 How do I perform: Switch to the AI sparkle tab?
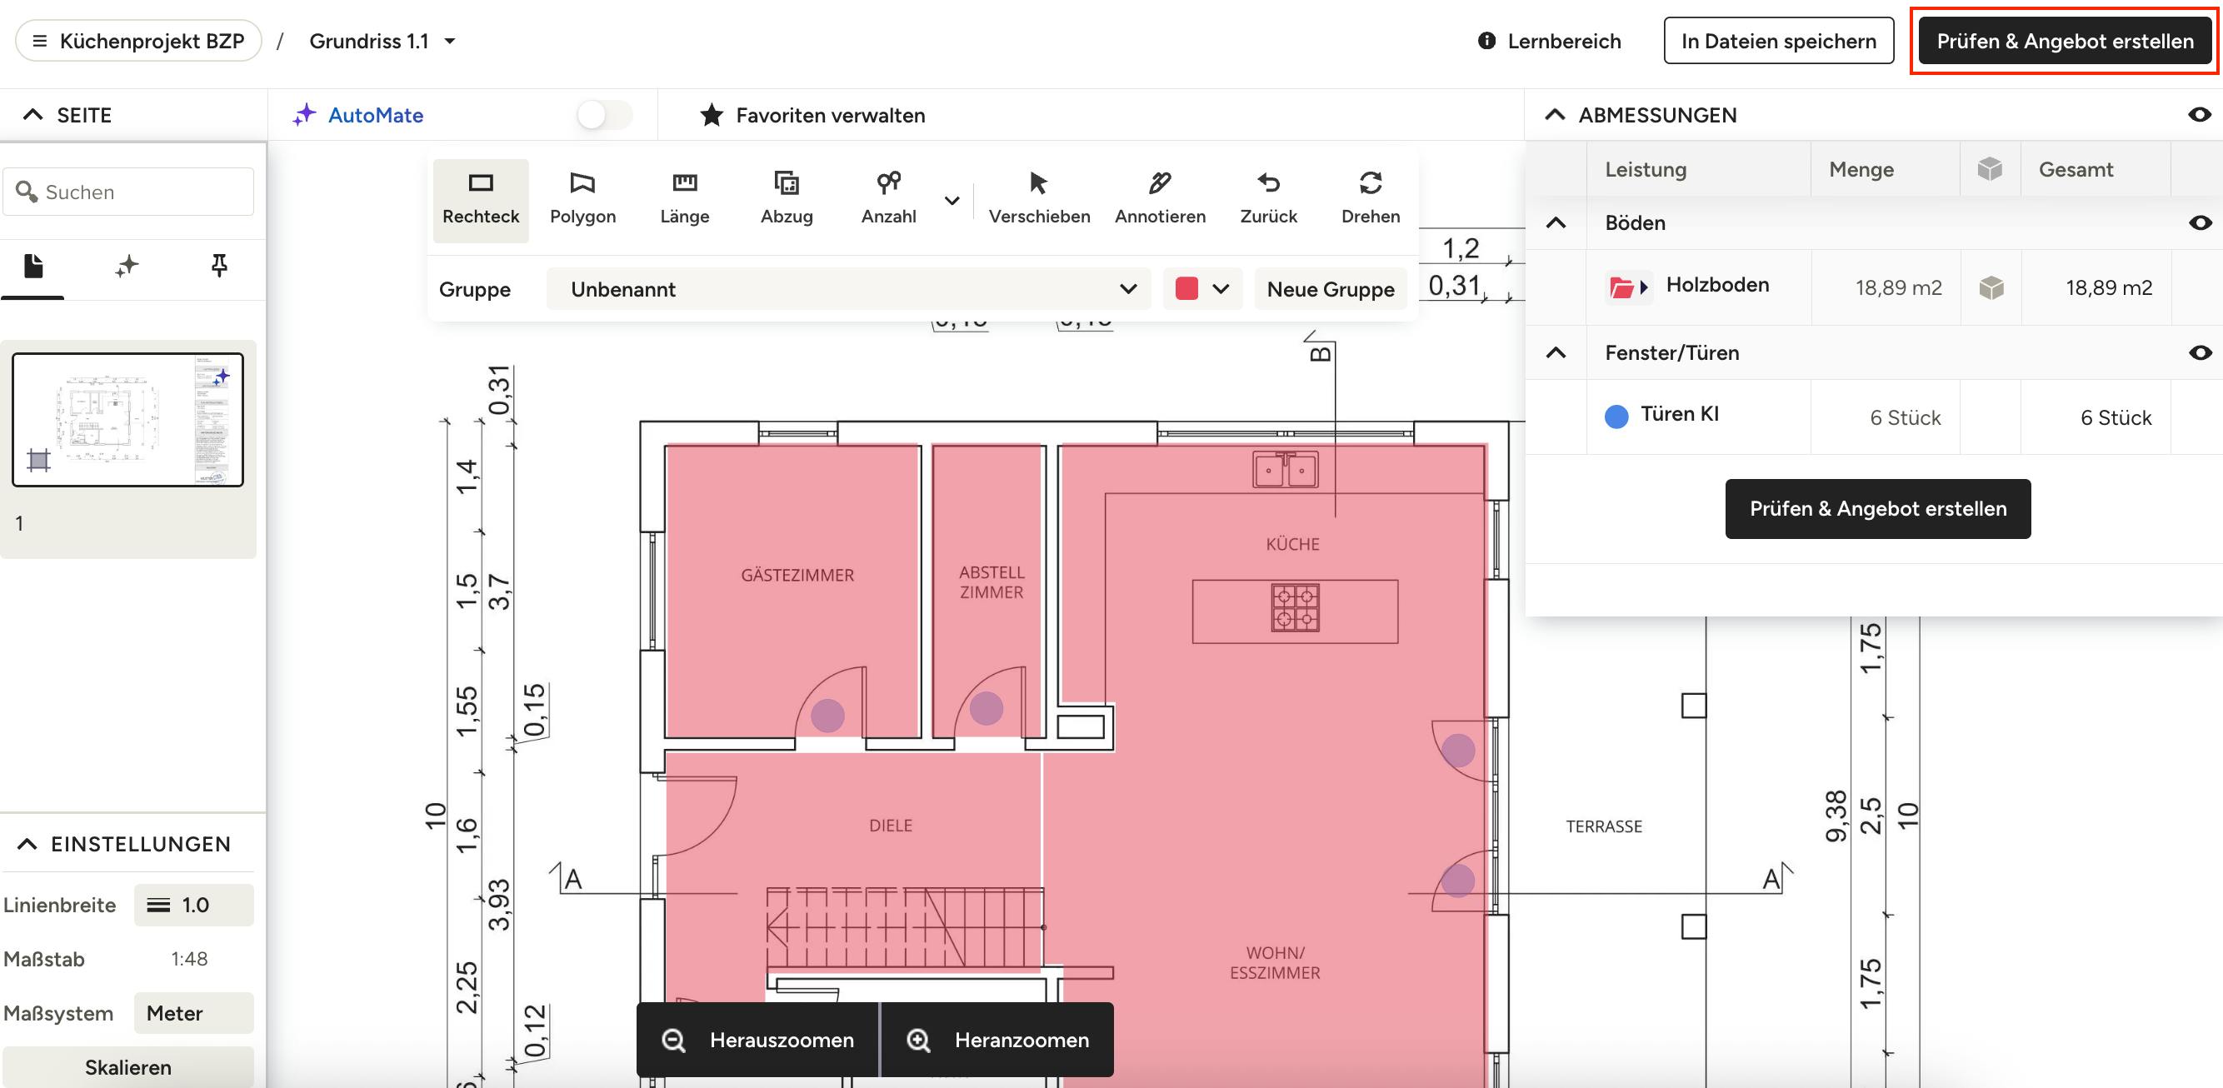tap(127, 265)
